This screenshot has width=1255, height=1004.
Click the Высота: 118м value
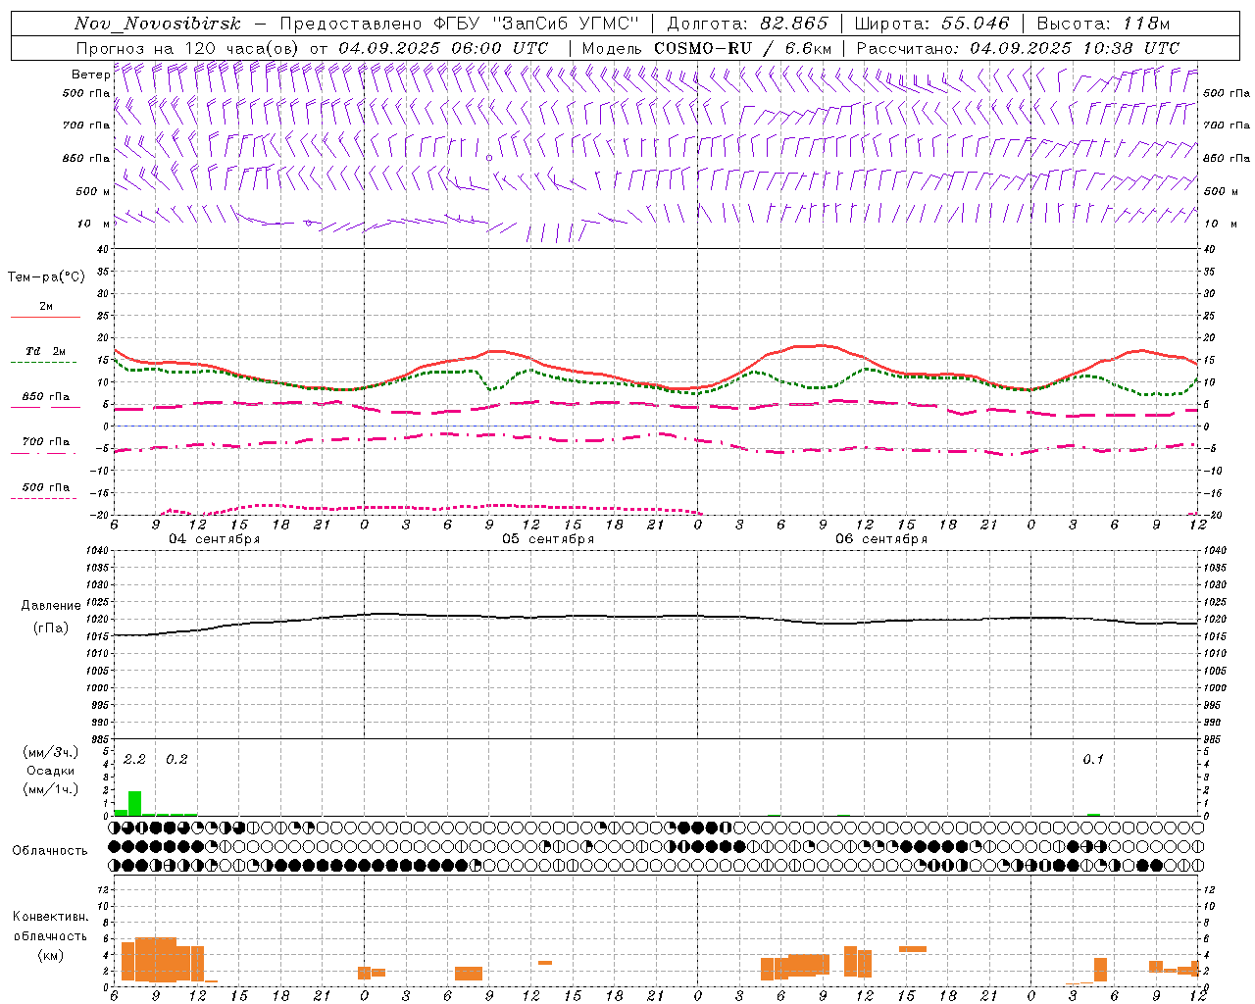tap(1103, 24)
